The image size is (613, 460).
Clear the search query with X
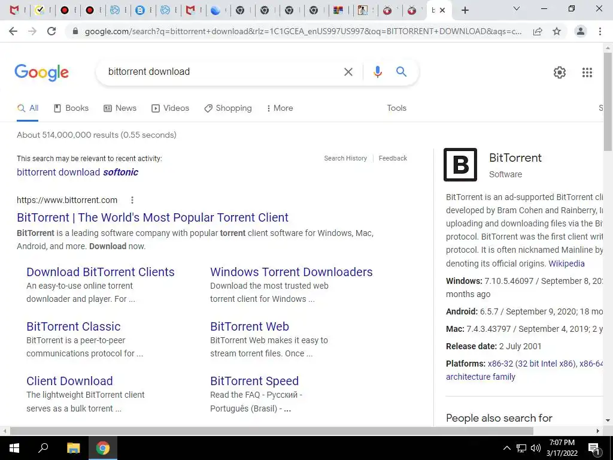(x=348, y=72)
